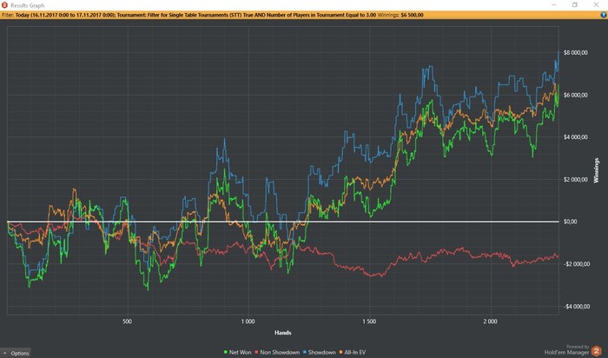Toggle the Showdown legend entry

click(x=319, y=352)
